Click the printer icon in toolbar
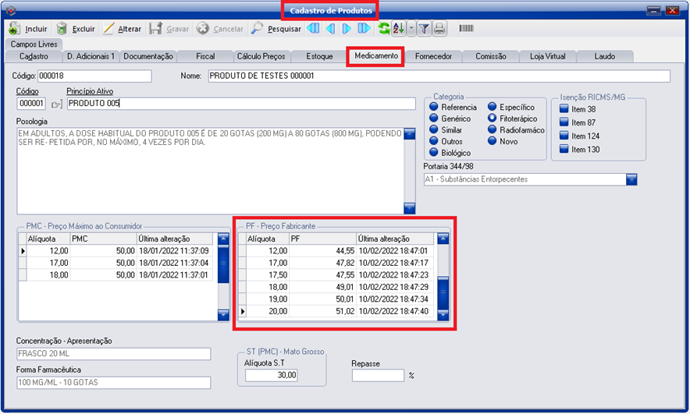Screen dimensions: 690x414 [439, 29]
